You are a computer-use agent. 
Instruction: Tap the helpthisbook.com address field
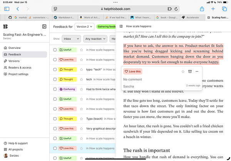[x=115, y=9]
